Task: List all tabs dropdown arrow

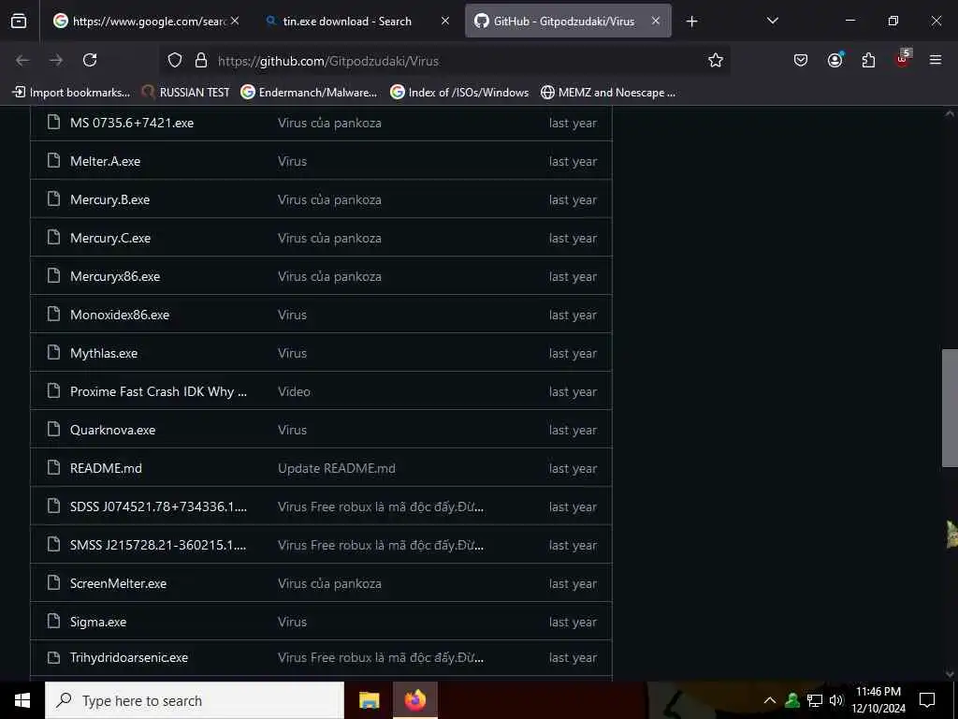Action: coord(772,21)
